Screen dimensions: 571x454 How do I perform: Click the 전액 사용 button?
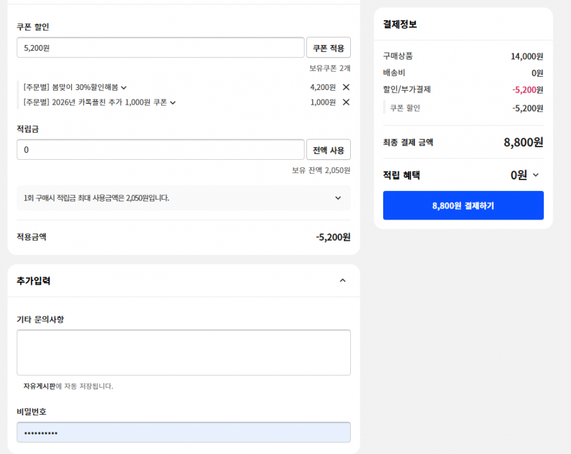328,150
